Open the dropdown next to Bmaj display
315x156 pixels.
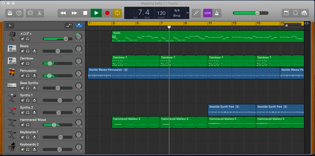click(x=187, y=13)
